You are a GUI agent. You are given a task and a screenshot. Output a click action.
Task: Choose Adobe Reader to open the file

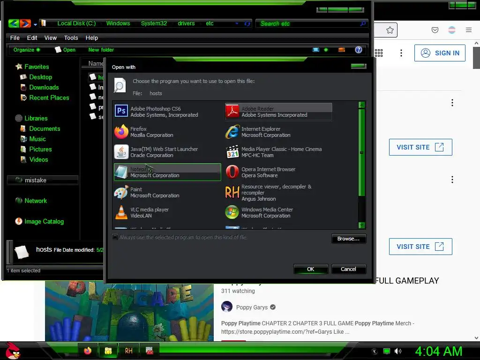tap(278, 112)
